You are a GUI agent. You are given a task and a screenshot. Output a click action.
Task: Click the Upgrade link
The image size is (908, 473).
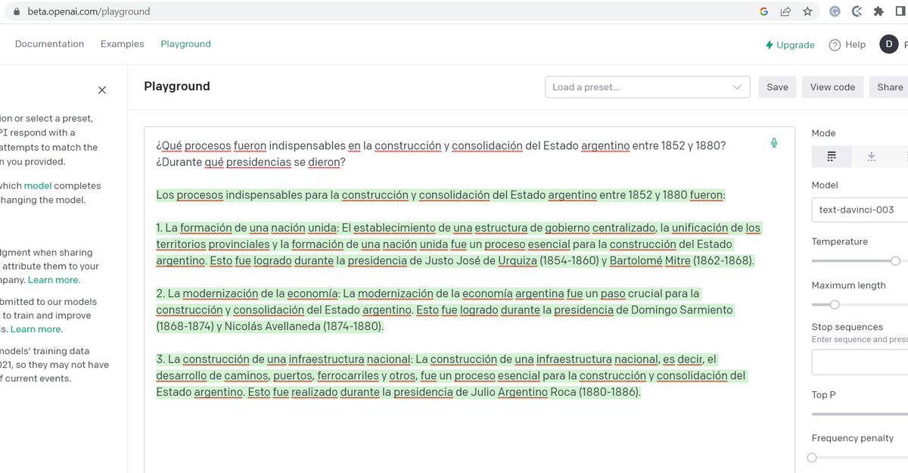coord(790,45)
